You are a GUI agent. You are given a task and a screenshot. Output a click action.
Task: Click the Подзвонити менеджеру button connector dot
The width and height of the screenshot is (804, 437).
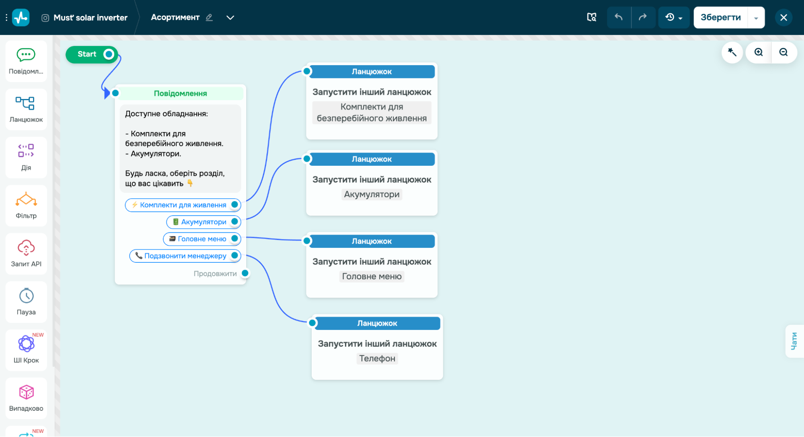tap(235, 256)
